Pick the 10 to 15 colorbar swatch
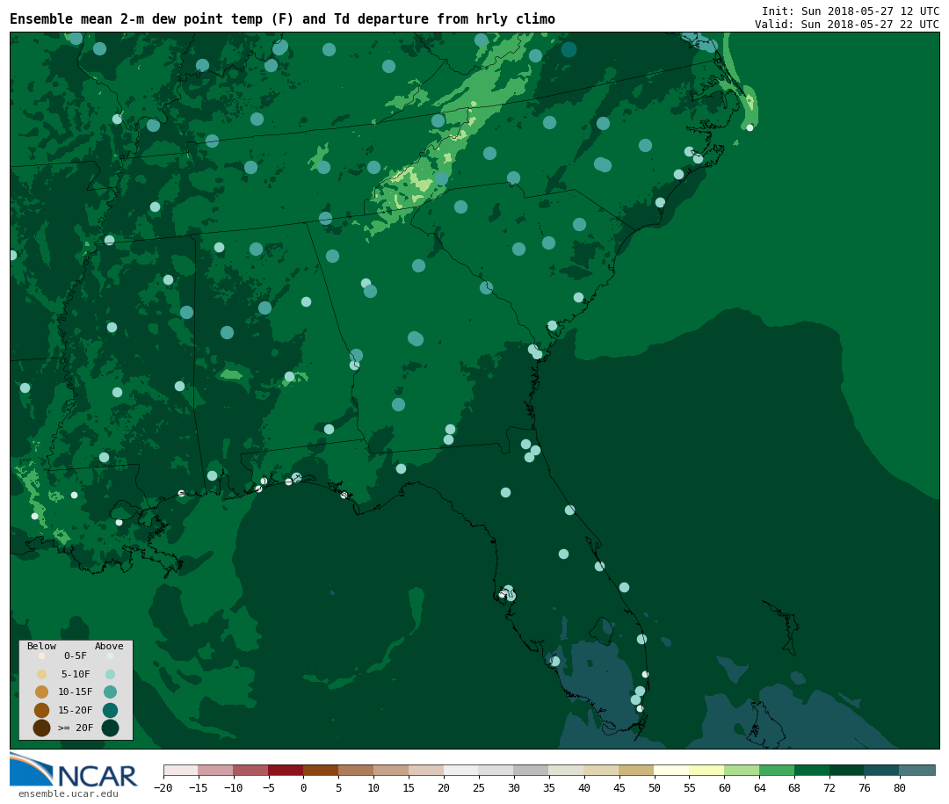The width and height of the screenshot is (949, 804). click(392, 770)
